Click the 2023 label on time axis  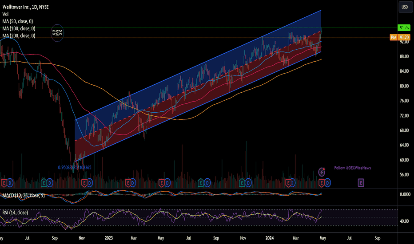pyautogui.click(x=108, y=238)
